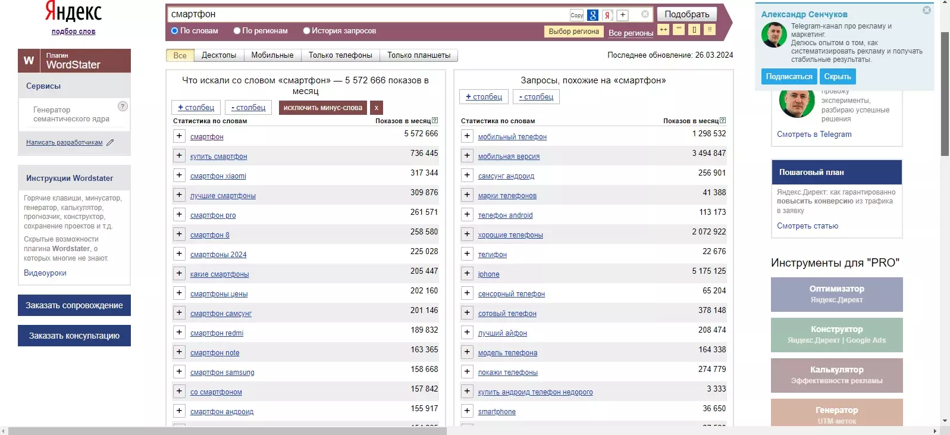
Task: Click the 'Подобрать' search button
Action: pyautogui.click(x=687, y=14)
